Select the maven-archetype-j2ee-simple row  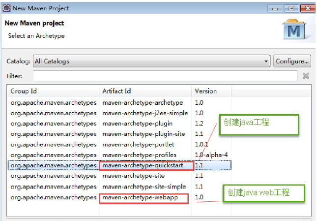click(119, 113)
